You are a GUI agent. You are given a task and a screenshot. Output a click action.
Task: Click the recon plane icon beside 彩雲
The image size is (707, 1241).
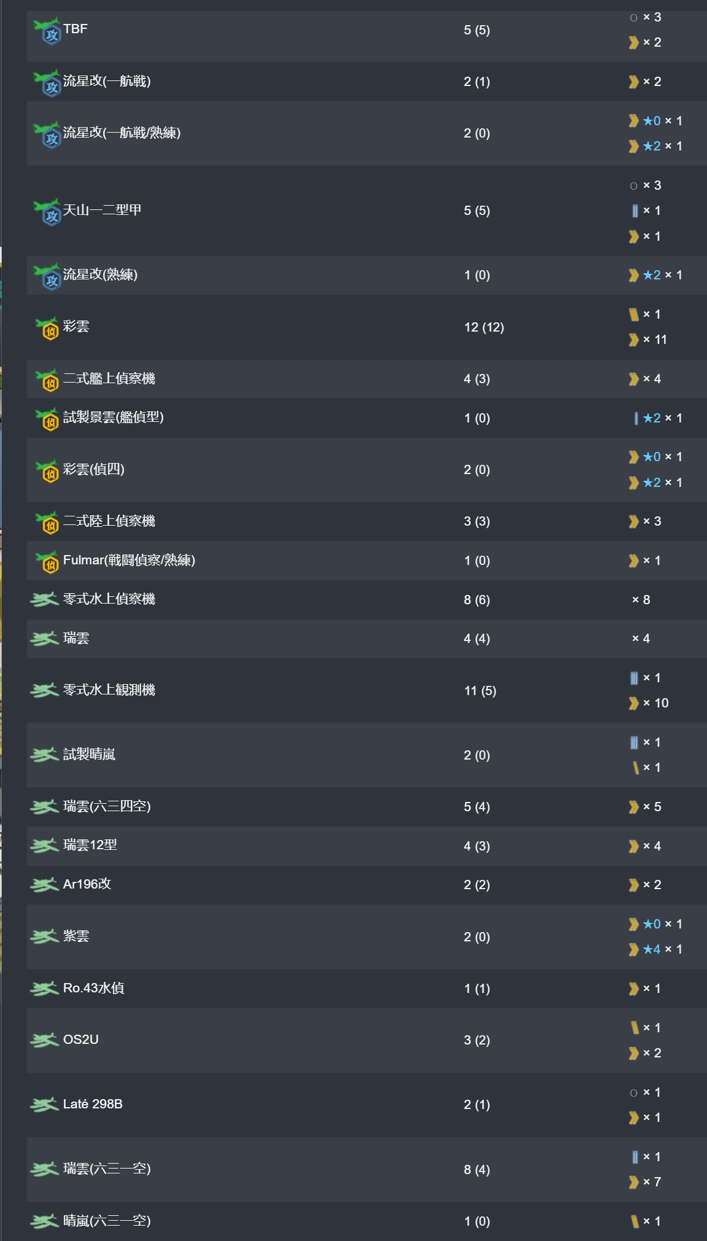click(x=47, y=328)
